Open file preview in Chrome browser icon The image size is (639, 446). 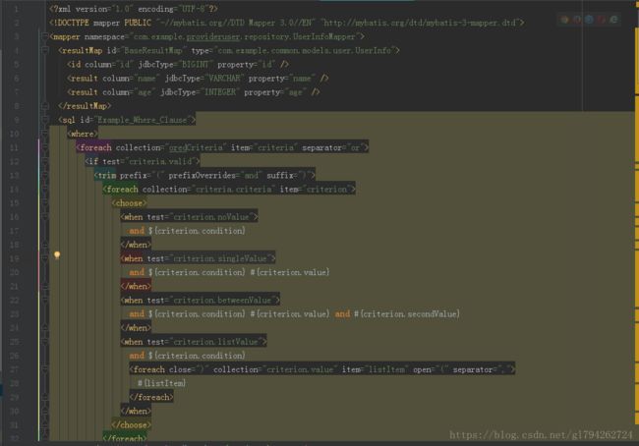click(564, 19)
